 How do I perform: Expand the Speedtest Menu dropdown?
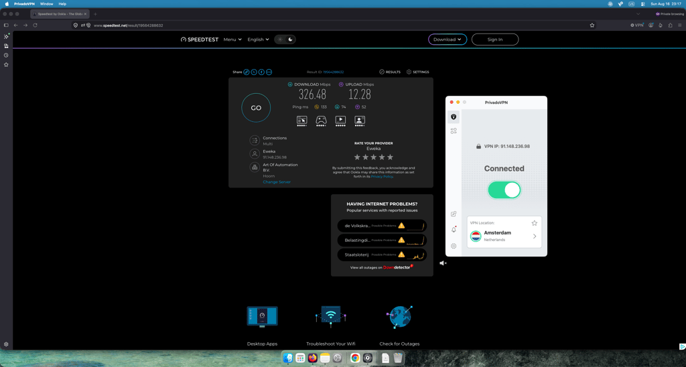pos(232,40)
